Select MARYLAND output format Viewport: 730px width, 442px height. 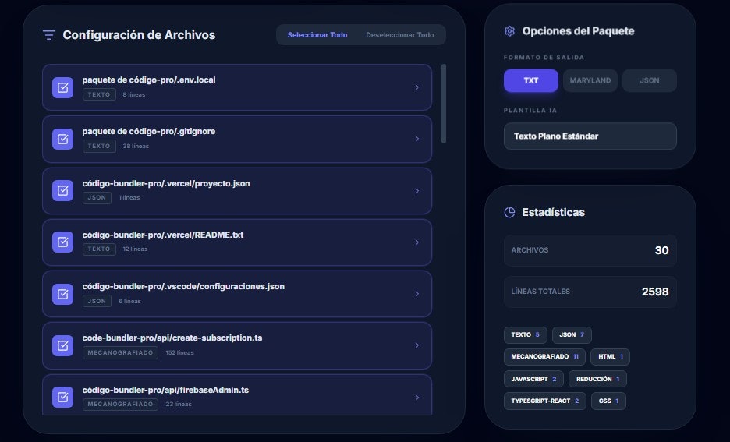[x=590, y=80]
